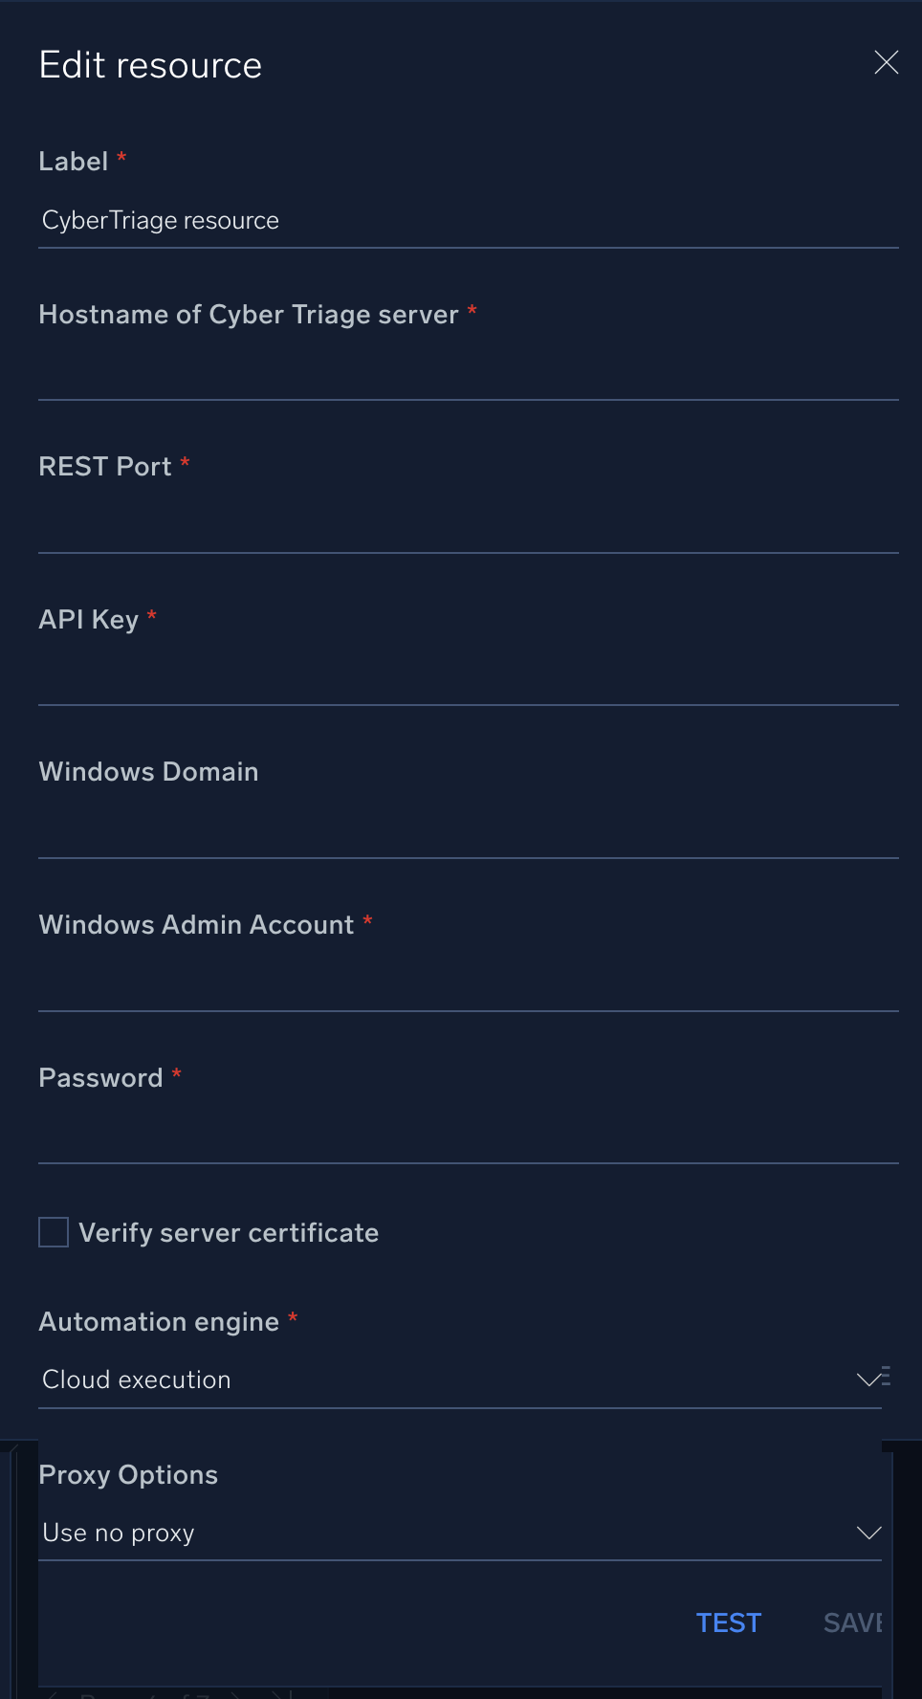This screenshot has width=922, height=1699.
Task: Click the TEST button
Action: pos(728,1622)
